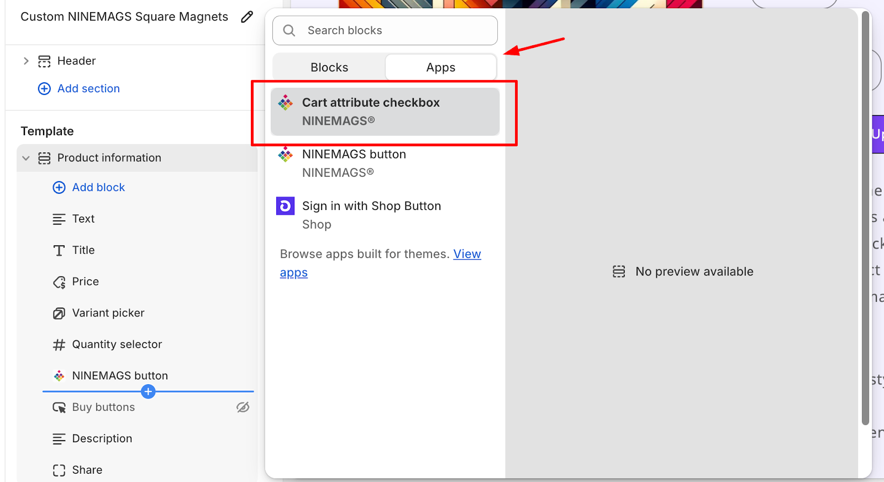The height and width of the screenshot is (482, 884).
Task: Click the Title block T icon
Action: click(59, 251)
